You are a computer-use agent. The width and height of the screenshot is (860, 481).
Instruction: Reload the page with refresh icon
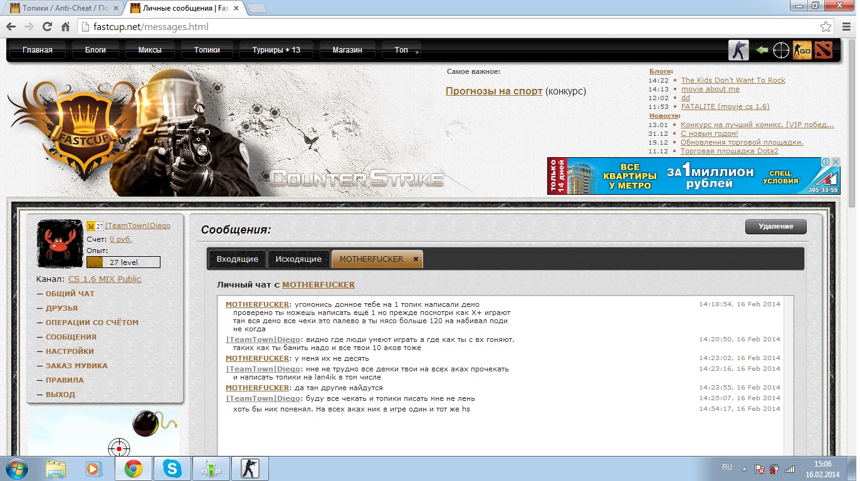point(47,27)
